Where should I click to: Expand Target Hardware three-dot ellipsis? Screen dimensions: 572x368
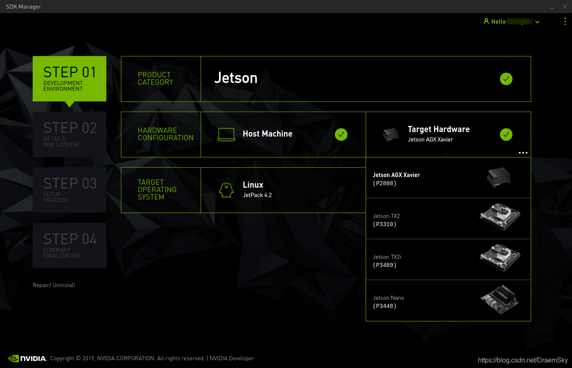pyautogui.click(x=523, y=153)
